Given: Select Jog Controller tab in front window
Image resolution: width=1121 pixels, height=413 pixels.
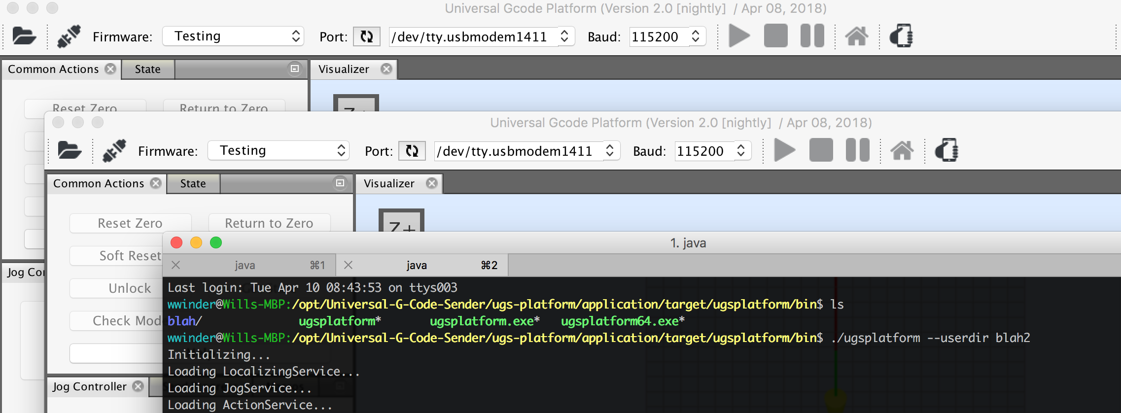Looking at the screenshot, I should pyautogui.click(x=90, y=386).
